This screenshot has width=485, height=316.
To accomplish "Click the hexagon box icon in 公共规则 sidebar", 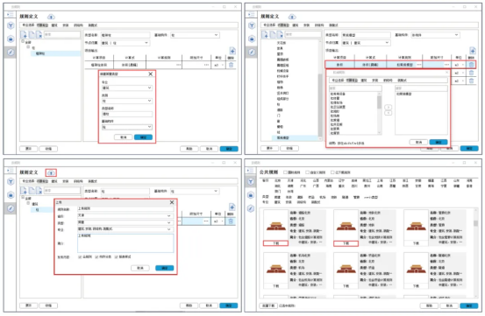I will (x=251, y=195).
